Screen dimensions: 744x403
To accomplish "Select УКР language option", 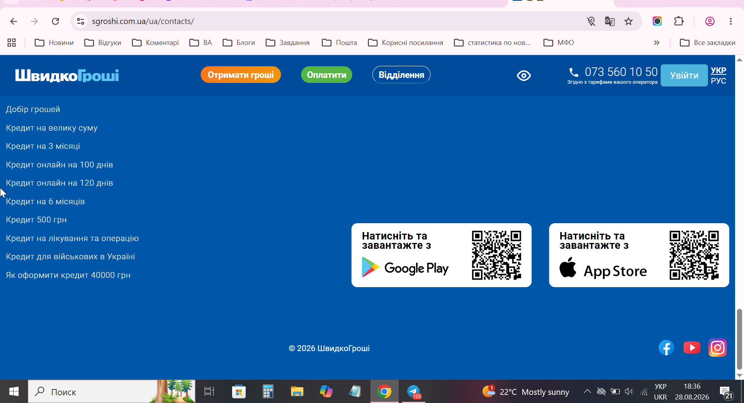I will (x=718, y=70).
